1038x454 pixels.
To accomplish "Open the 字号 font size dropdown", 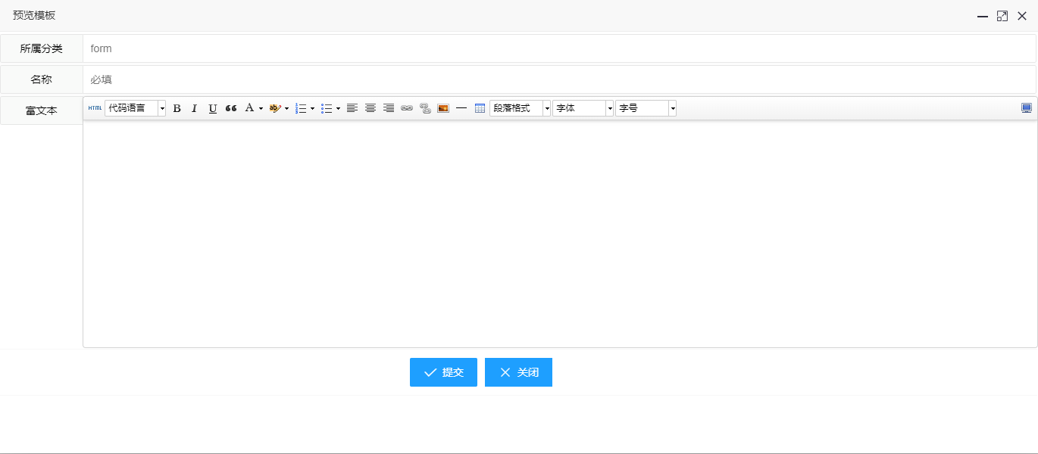I will tap(646, 108).
